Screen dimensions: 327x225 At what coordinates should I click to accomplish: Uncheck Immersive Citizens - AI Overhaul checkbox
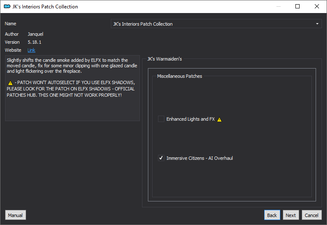(x=161, y=158)
